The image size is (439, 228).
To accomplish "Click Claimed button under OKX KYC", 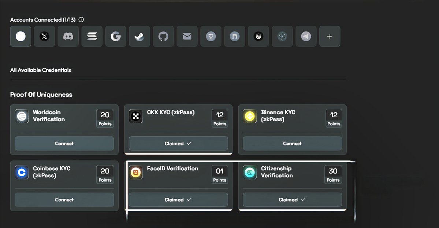I will 178,143.
